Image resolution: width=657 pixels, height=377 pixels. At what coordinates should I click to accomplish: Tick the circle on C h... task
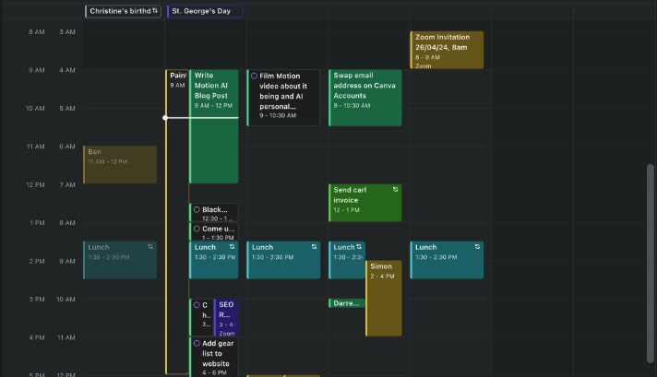coord(197,305)
